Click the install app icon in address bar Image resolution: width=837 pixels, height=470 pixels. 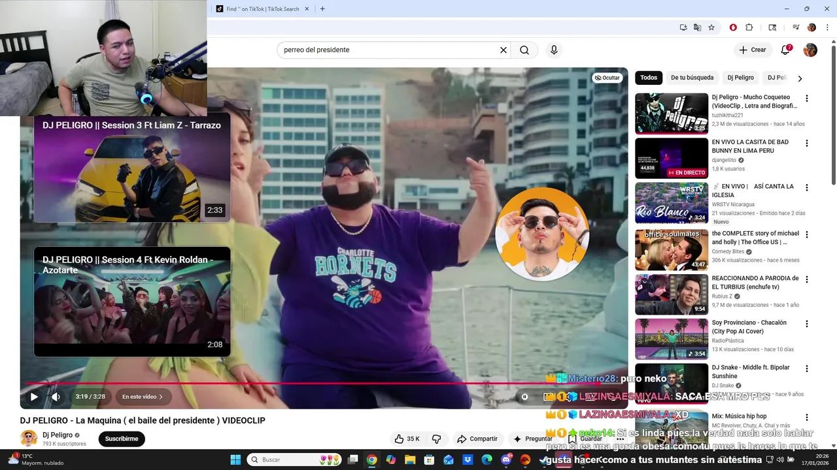coord(683,27)
